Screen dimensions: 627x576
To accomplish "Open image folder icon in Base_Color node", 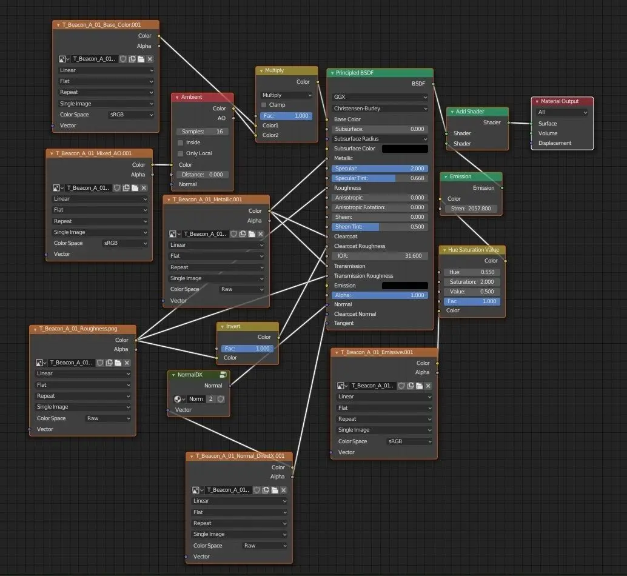I will click(x=141, y=59).
